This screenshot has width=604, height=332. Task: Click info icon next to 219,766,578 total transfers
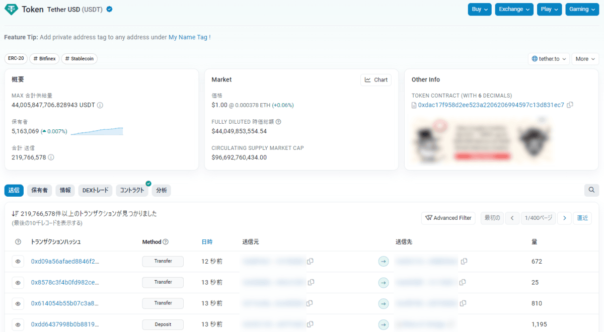coord(51,157)
